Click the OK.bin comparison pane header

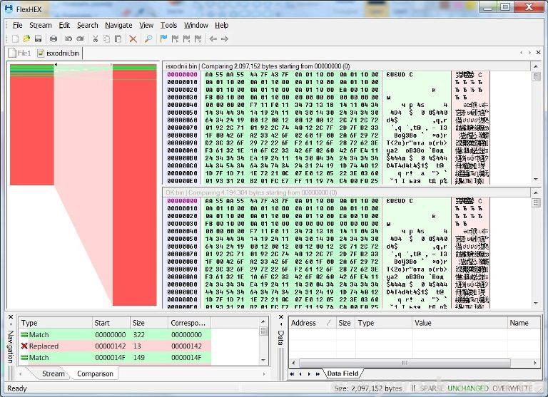click(x=346, y=192)
